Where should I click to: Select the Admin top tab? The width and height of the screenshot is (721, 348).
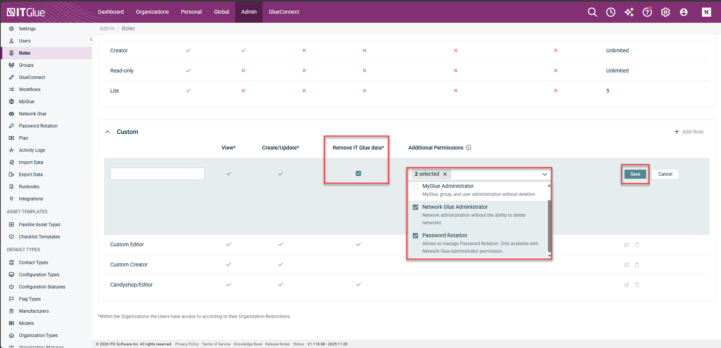tap(249, 12)
